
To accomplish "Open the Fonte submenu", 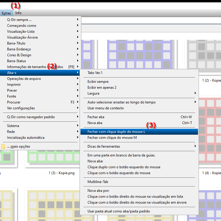I will [40, 96].
